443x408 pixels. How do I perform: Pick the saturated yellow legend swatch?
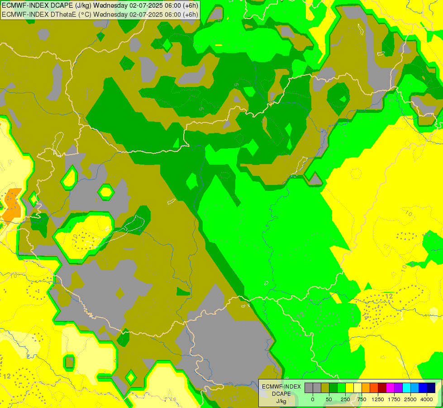(x=349, y=388)
